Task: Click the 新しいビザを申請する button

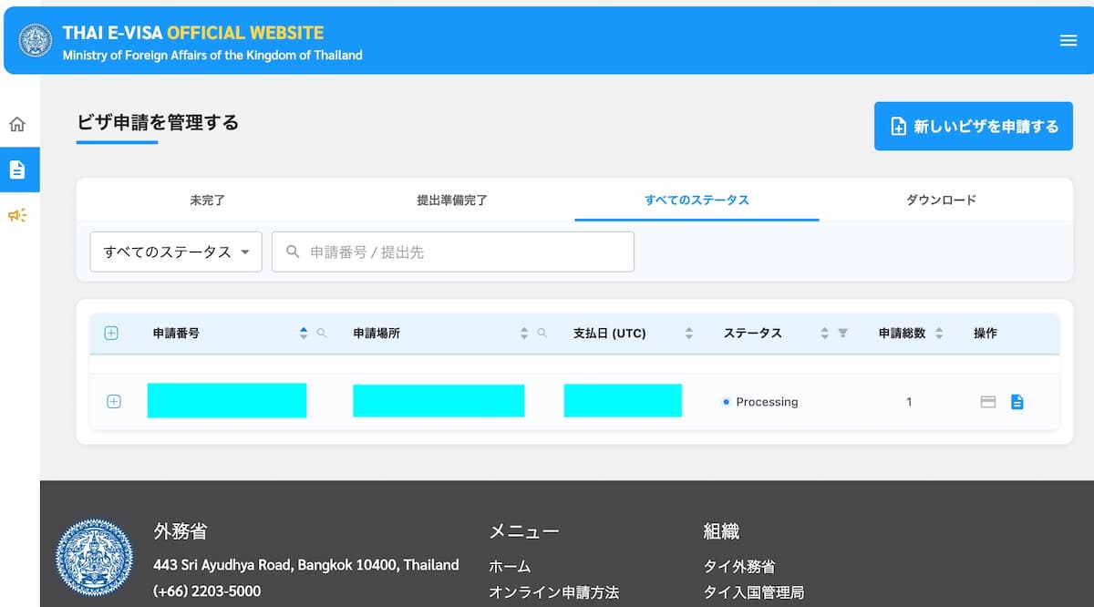Action: (974, 127)
